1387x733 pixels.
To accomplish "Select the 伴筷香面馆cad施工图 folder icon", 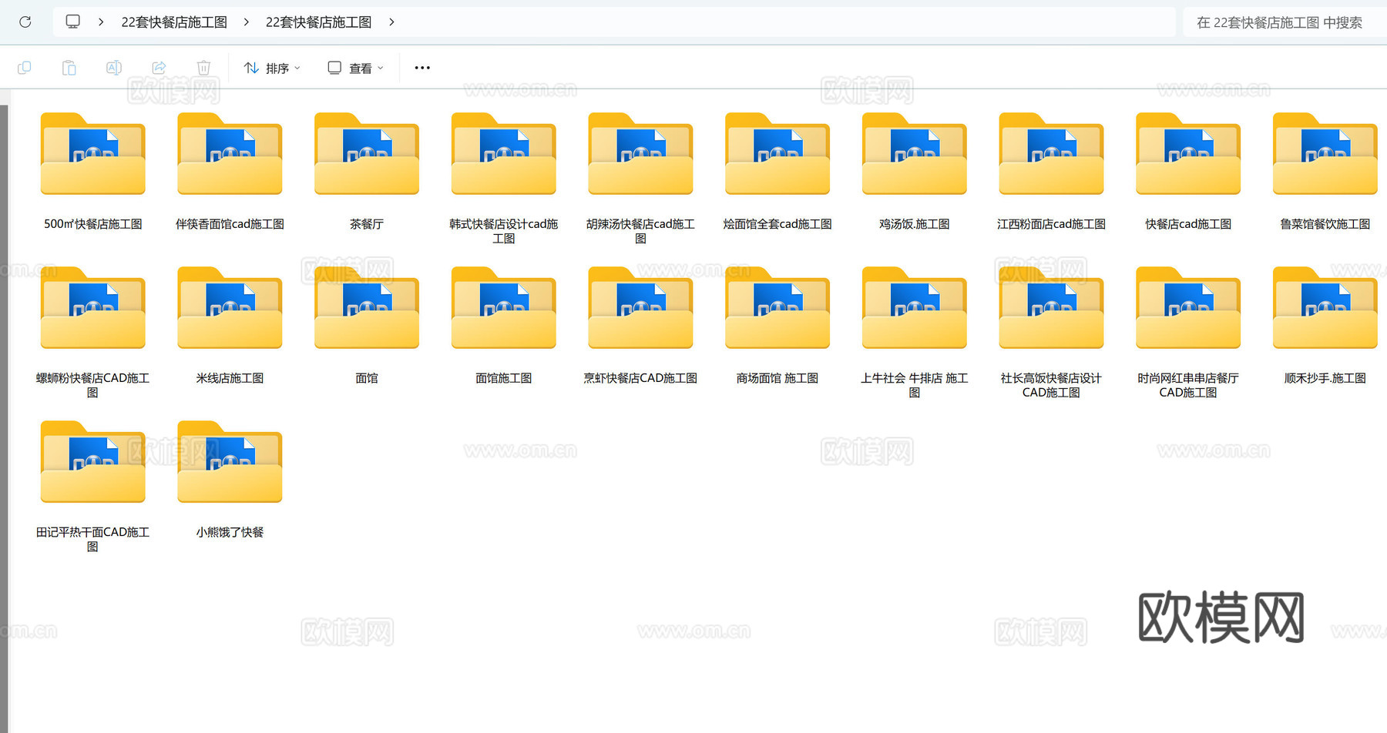I will [230, 154].
